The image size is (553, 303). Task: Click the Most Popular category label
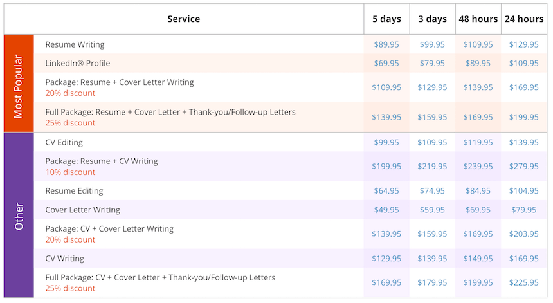pos(19,83)
